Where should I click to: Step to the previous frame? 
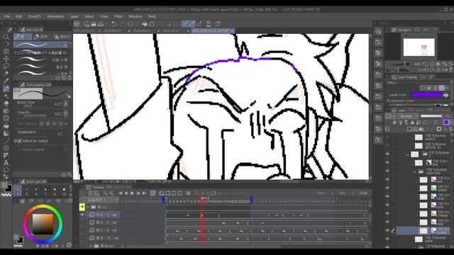tap(126, 193)
